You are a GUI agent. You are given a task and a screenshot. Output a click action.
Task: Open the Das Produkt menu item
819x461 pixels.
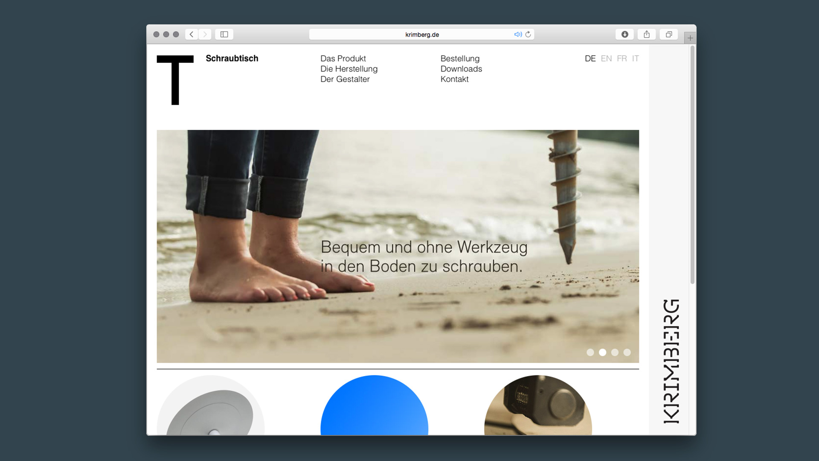coord(343,58)
